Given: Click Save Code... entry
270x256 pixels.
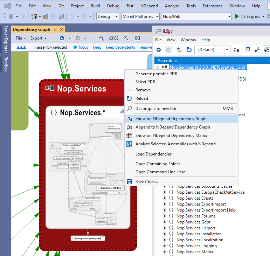Looking at the screenshot, I should [181, 182].
